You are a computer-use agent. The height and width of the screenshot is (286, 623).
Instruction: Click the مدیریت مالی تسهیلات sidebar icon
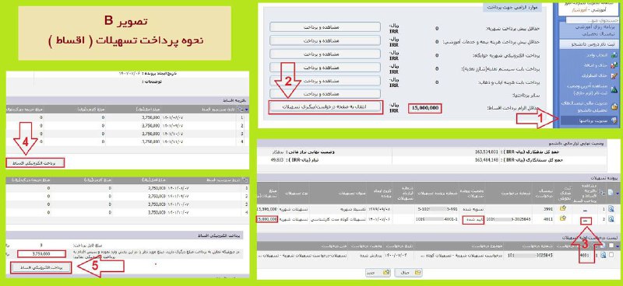[614, 106]
